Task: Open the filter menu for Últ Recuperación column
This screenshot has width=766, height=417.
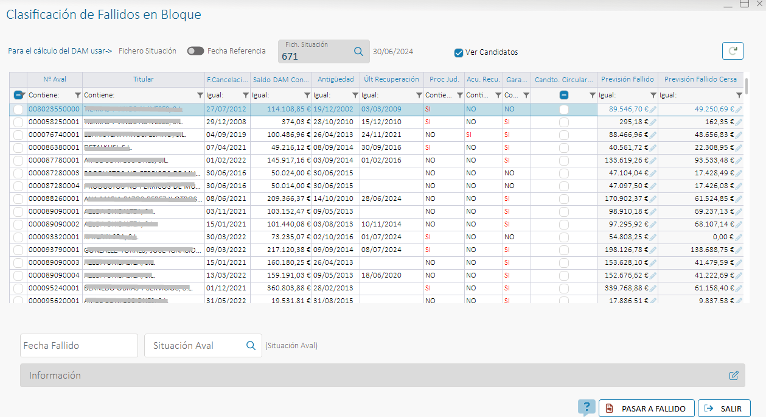Action: point(419,96)
